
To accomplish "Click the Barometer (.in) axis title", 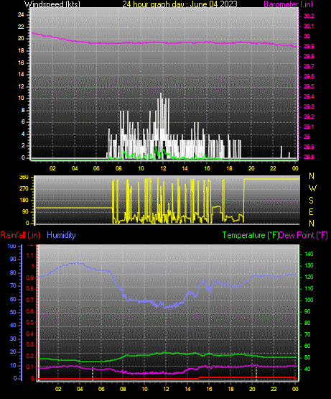I will tap(289, 4).
